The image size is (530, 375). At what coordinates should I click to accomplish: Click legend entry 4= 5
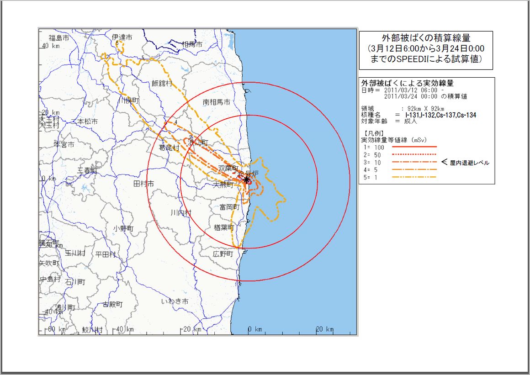tap(371, 169)
